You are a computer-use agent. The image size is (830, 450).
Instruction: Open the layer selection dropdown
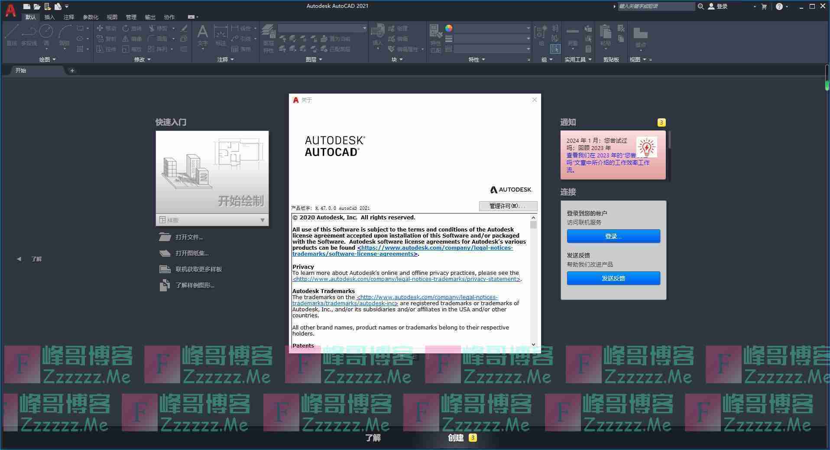point(322,28)
